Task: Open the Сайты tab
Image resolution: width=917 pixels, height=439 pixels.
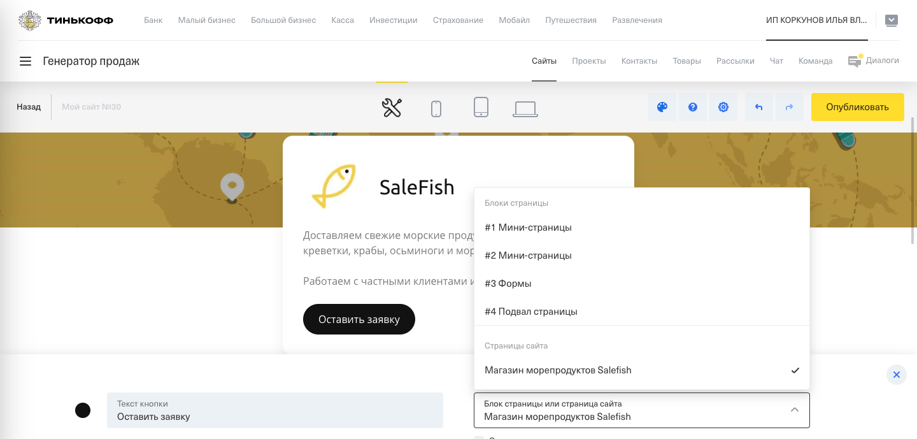Action: click(544, 61)
